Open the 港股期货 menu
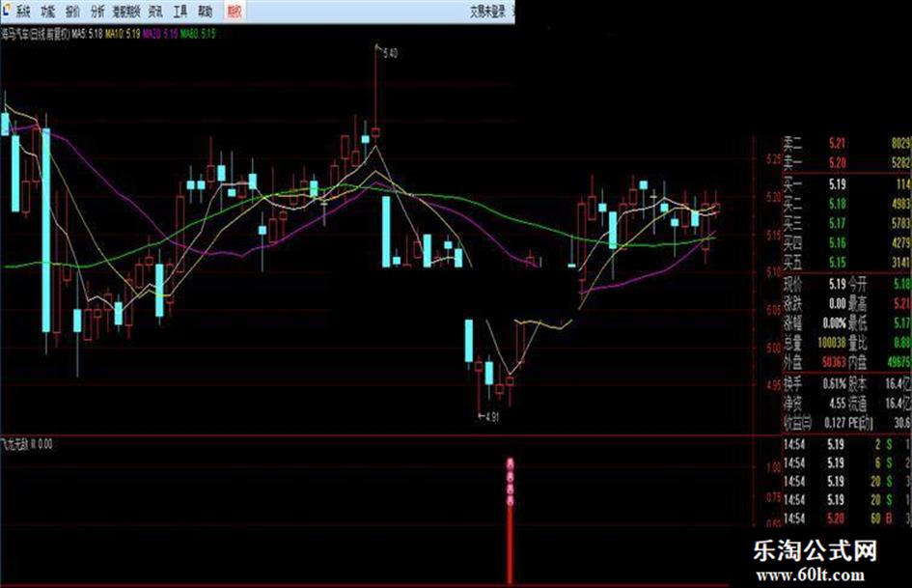The height and width of the screenshot is (588, 912). coord(126,11)
